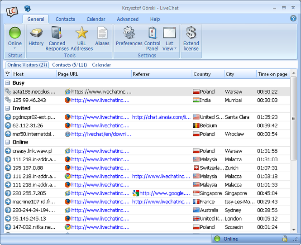Screen dimensions: 301x245
Task: Select the Singapore country cell
Action: coord(207,193)
